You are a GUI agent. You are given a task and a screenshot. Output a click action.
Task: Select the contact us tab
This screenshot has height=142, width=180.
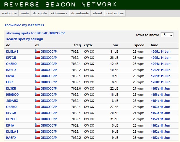point(115,13)
